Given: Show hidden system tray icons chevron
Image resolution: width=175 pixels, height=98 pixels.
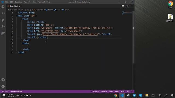Looking at the screenshot, I should click(30, 96).
